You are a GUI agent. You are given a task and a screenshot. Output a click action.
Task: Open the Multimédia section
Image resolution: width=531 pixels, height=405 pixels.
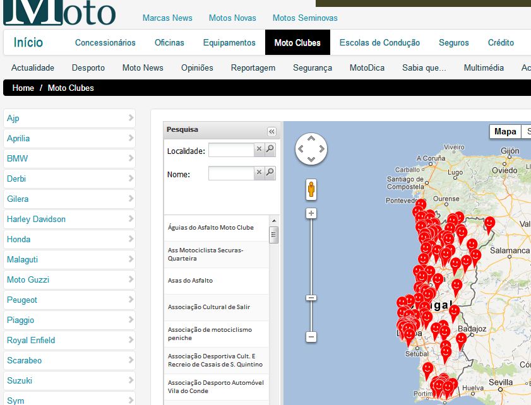[x=484, y=67]
